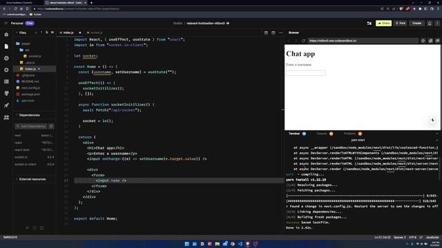The height and width of the screenshot is (248, 442).
Task: Open the GitHub integration sidebar icon
Action: point(6,94)
